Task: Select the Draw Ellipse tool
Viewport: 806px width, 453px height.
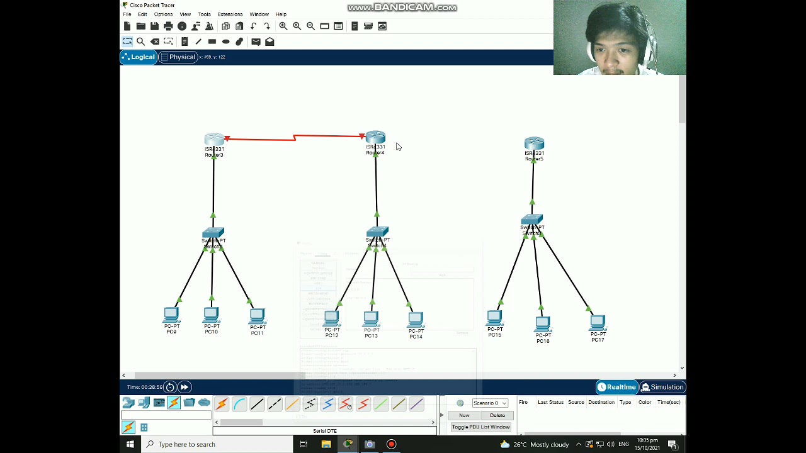Action: (226, 42)
